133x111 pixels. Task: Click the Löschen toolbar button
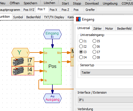[x=50, y=3]
